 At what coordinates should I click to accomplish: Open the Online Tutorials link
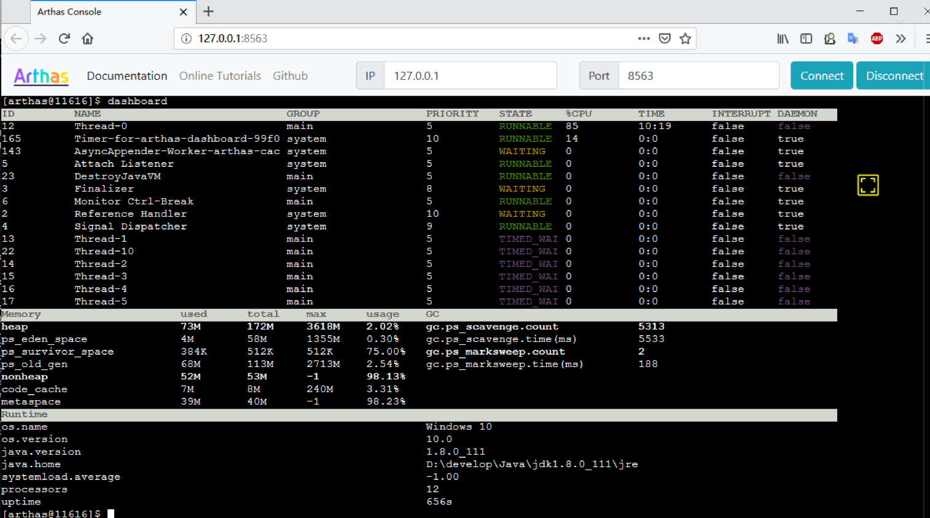coord(220,75)
